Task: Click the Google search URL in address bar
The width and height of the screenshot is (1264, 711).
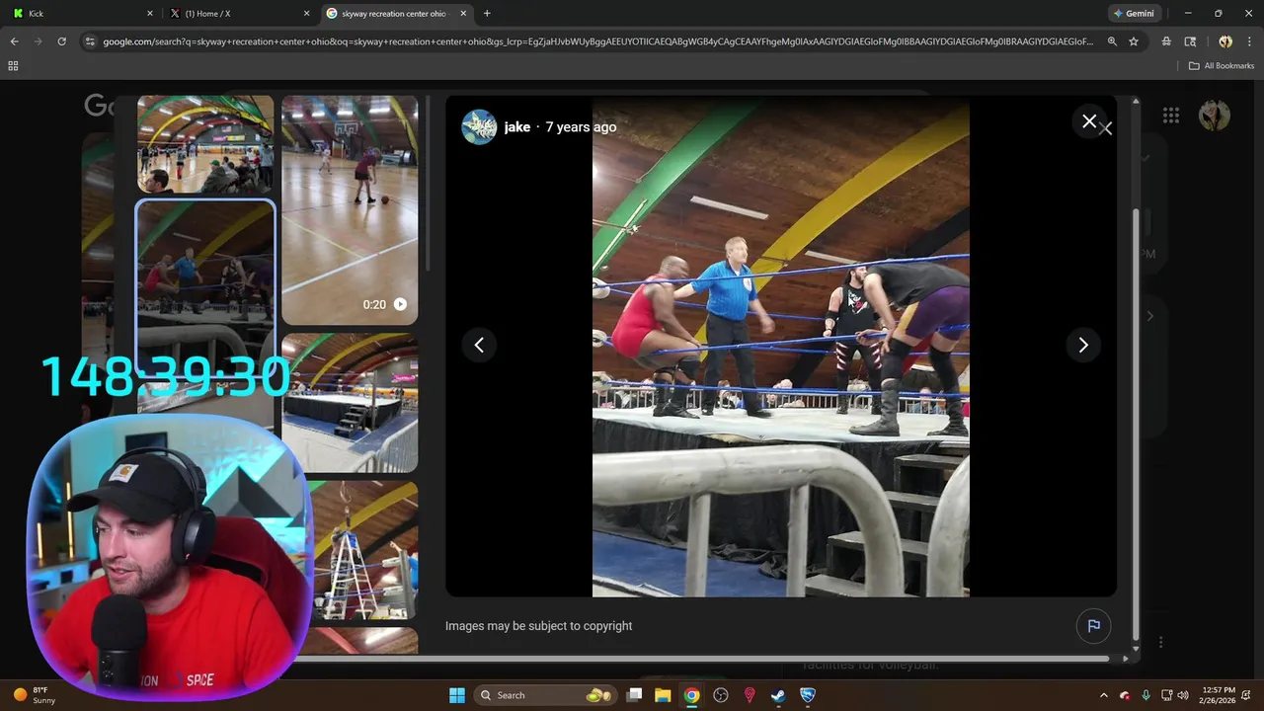Action: pyautogui.click(x=597, y=41)
